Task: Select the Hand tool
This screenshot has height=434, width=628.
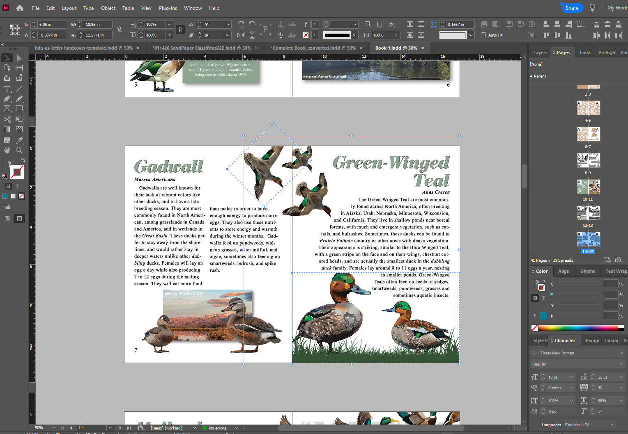Action: pyautogui.click(x=7, y=150)
